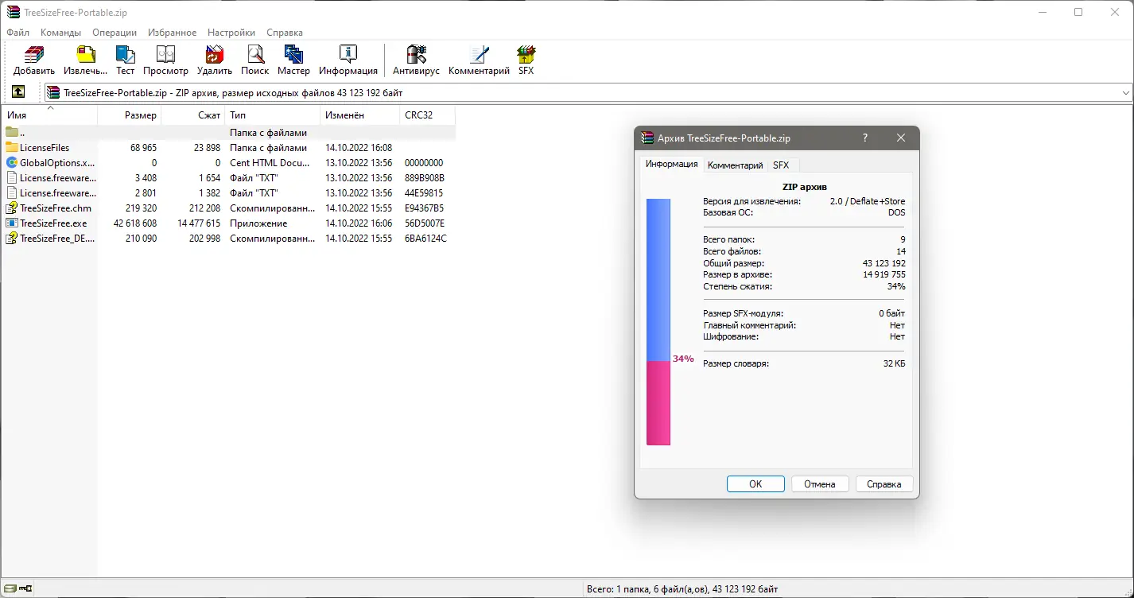Click the dialog's WinRAR title icon

[647, 138]
